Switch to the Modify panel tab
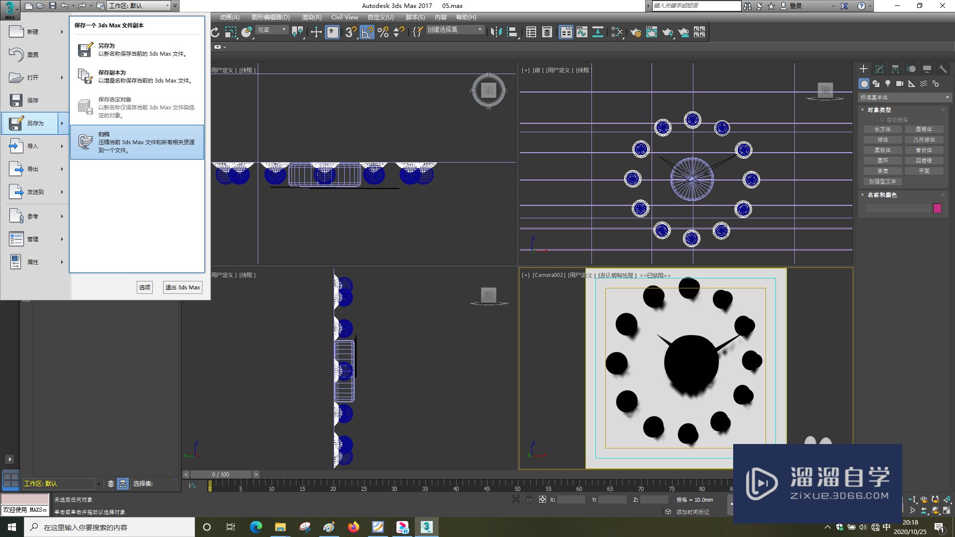The image size is (955, 537). pos(879,69)
